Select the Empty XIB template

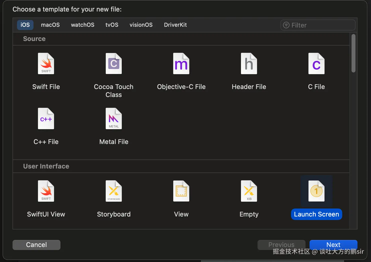249,191
